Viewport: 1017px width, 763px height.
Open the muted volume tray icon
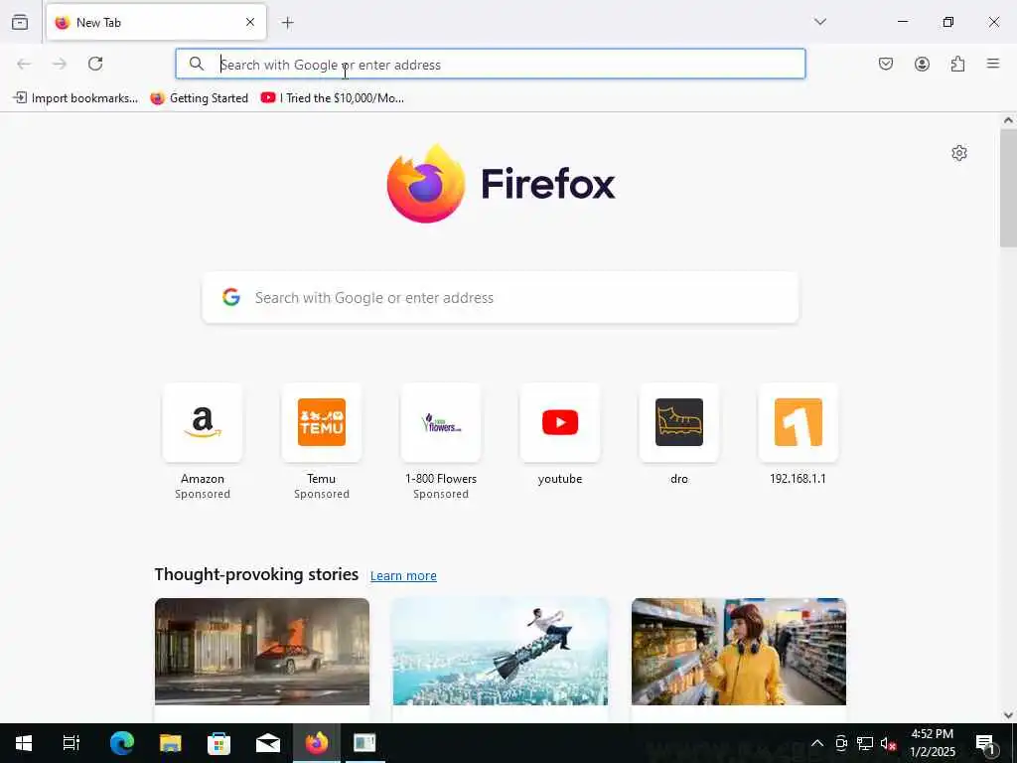(888, 743)
